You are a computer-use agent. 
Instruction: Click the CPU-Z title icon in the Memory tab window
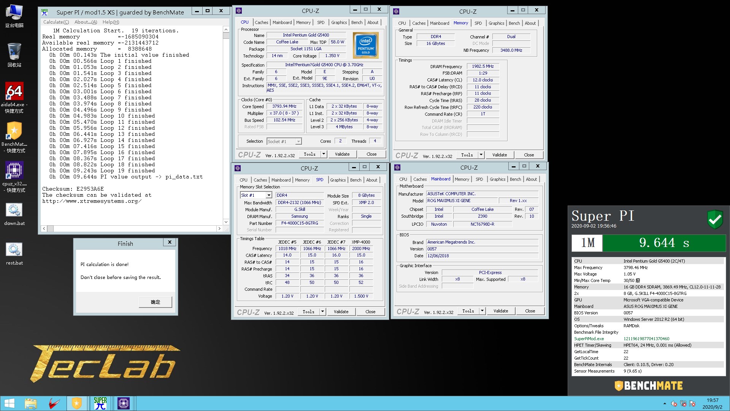coord(396,11)
